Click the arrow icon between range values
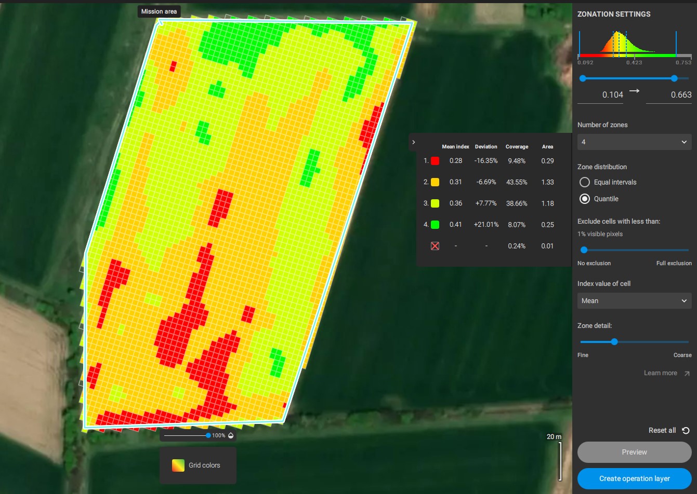Image resolution: width=697 pixels, height=494 pixels. pos(634,91)
